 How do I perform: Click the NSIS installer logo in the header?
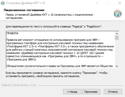point(118,14)
